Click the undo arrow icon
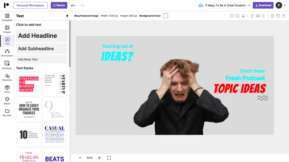289x162 pixels. point(73,5)
